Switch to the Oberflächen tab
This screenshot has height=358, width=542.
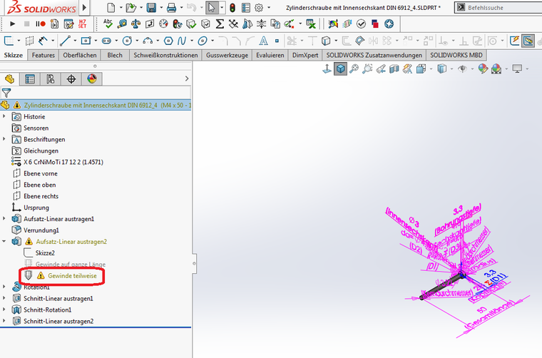click(80, 55)
